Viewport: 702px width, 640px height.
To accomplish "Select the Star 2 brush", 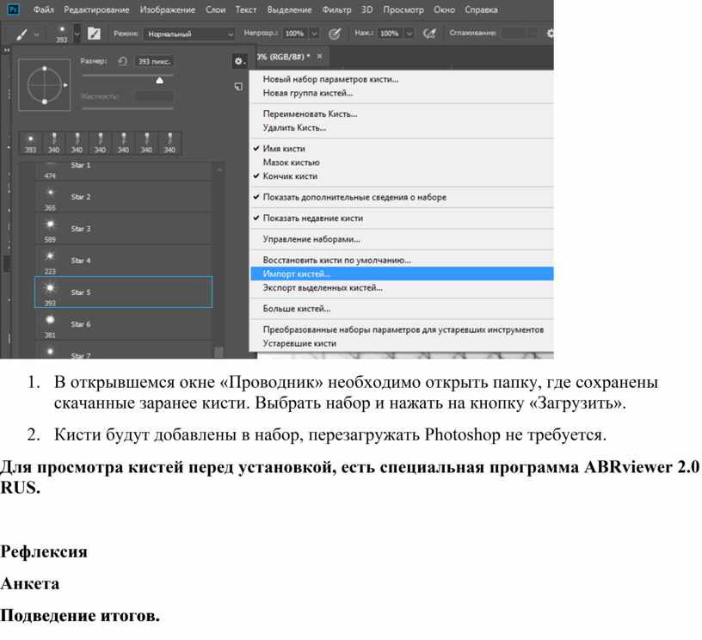I will (124, 197).
